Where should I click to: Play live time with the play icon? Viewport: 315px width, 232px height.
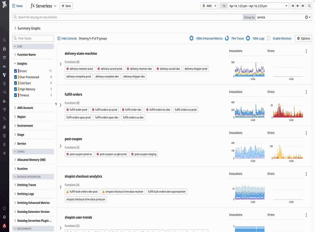298,6
